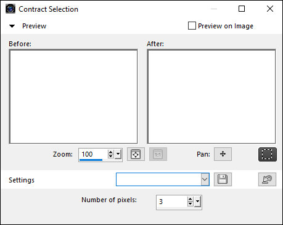Open the Number of pixels slider dropdown
Screen dimensions: 283x225
tap(198, 202)
